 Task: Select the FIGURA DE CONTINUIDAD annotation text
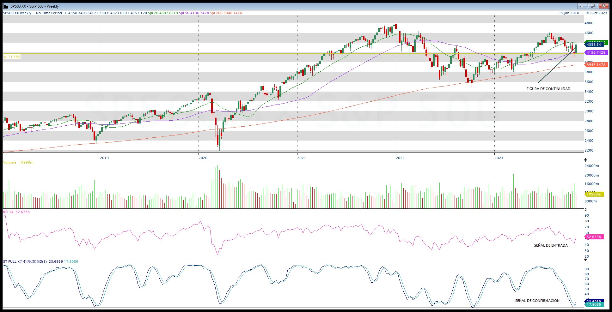coord(548,89)
